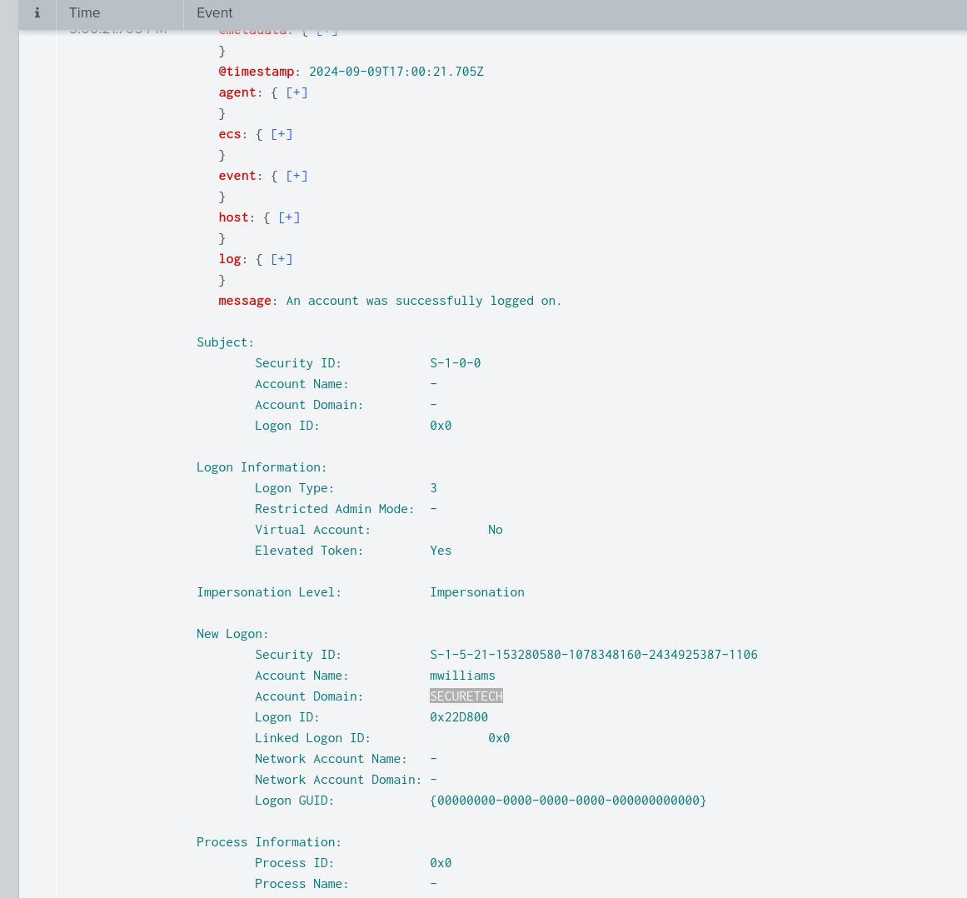Expand the host field [+]
Screen dimensions: 967x898
[x=289, y=217]
